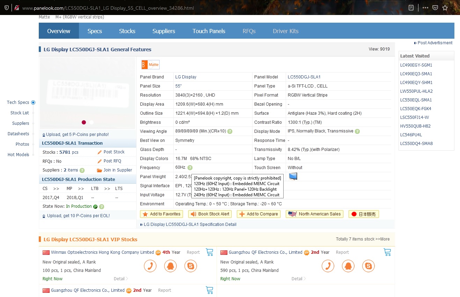The image size is (460, 297).
Task: Click Book Stock Alert button
Action: [210, 214]
